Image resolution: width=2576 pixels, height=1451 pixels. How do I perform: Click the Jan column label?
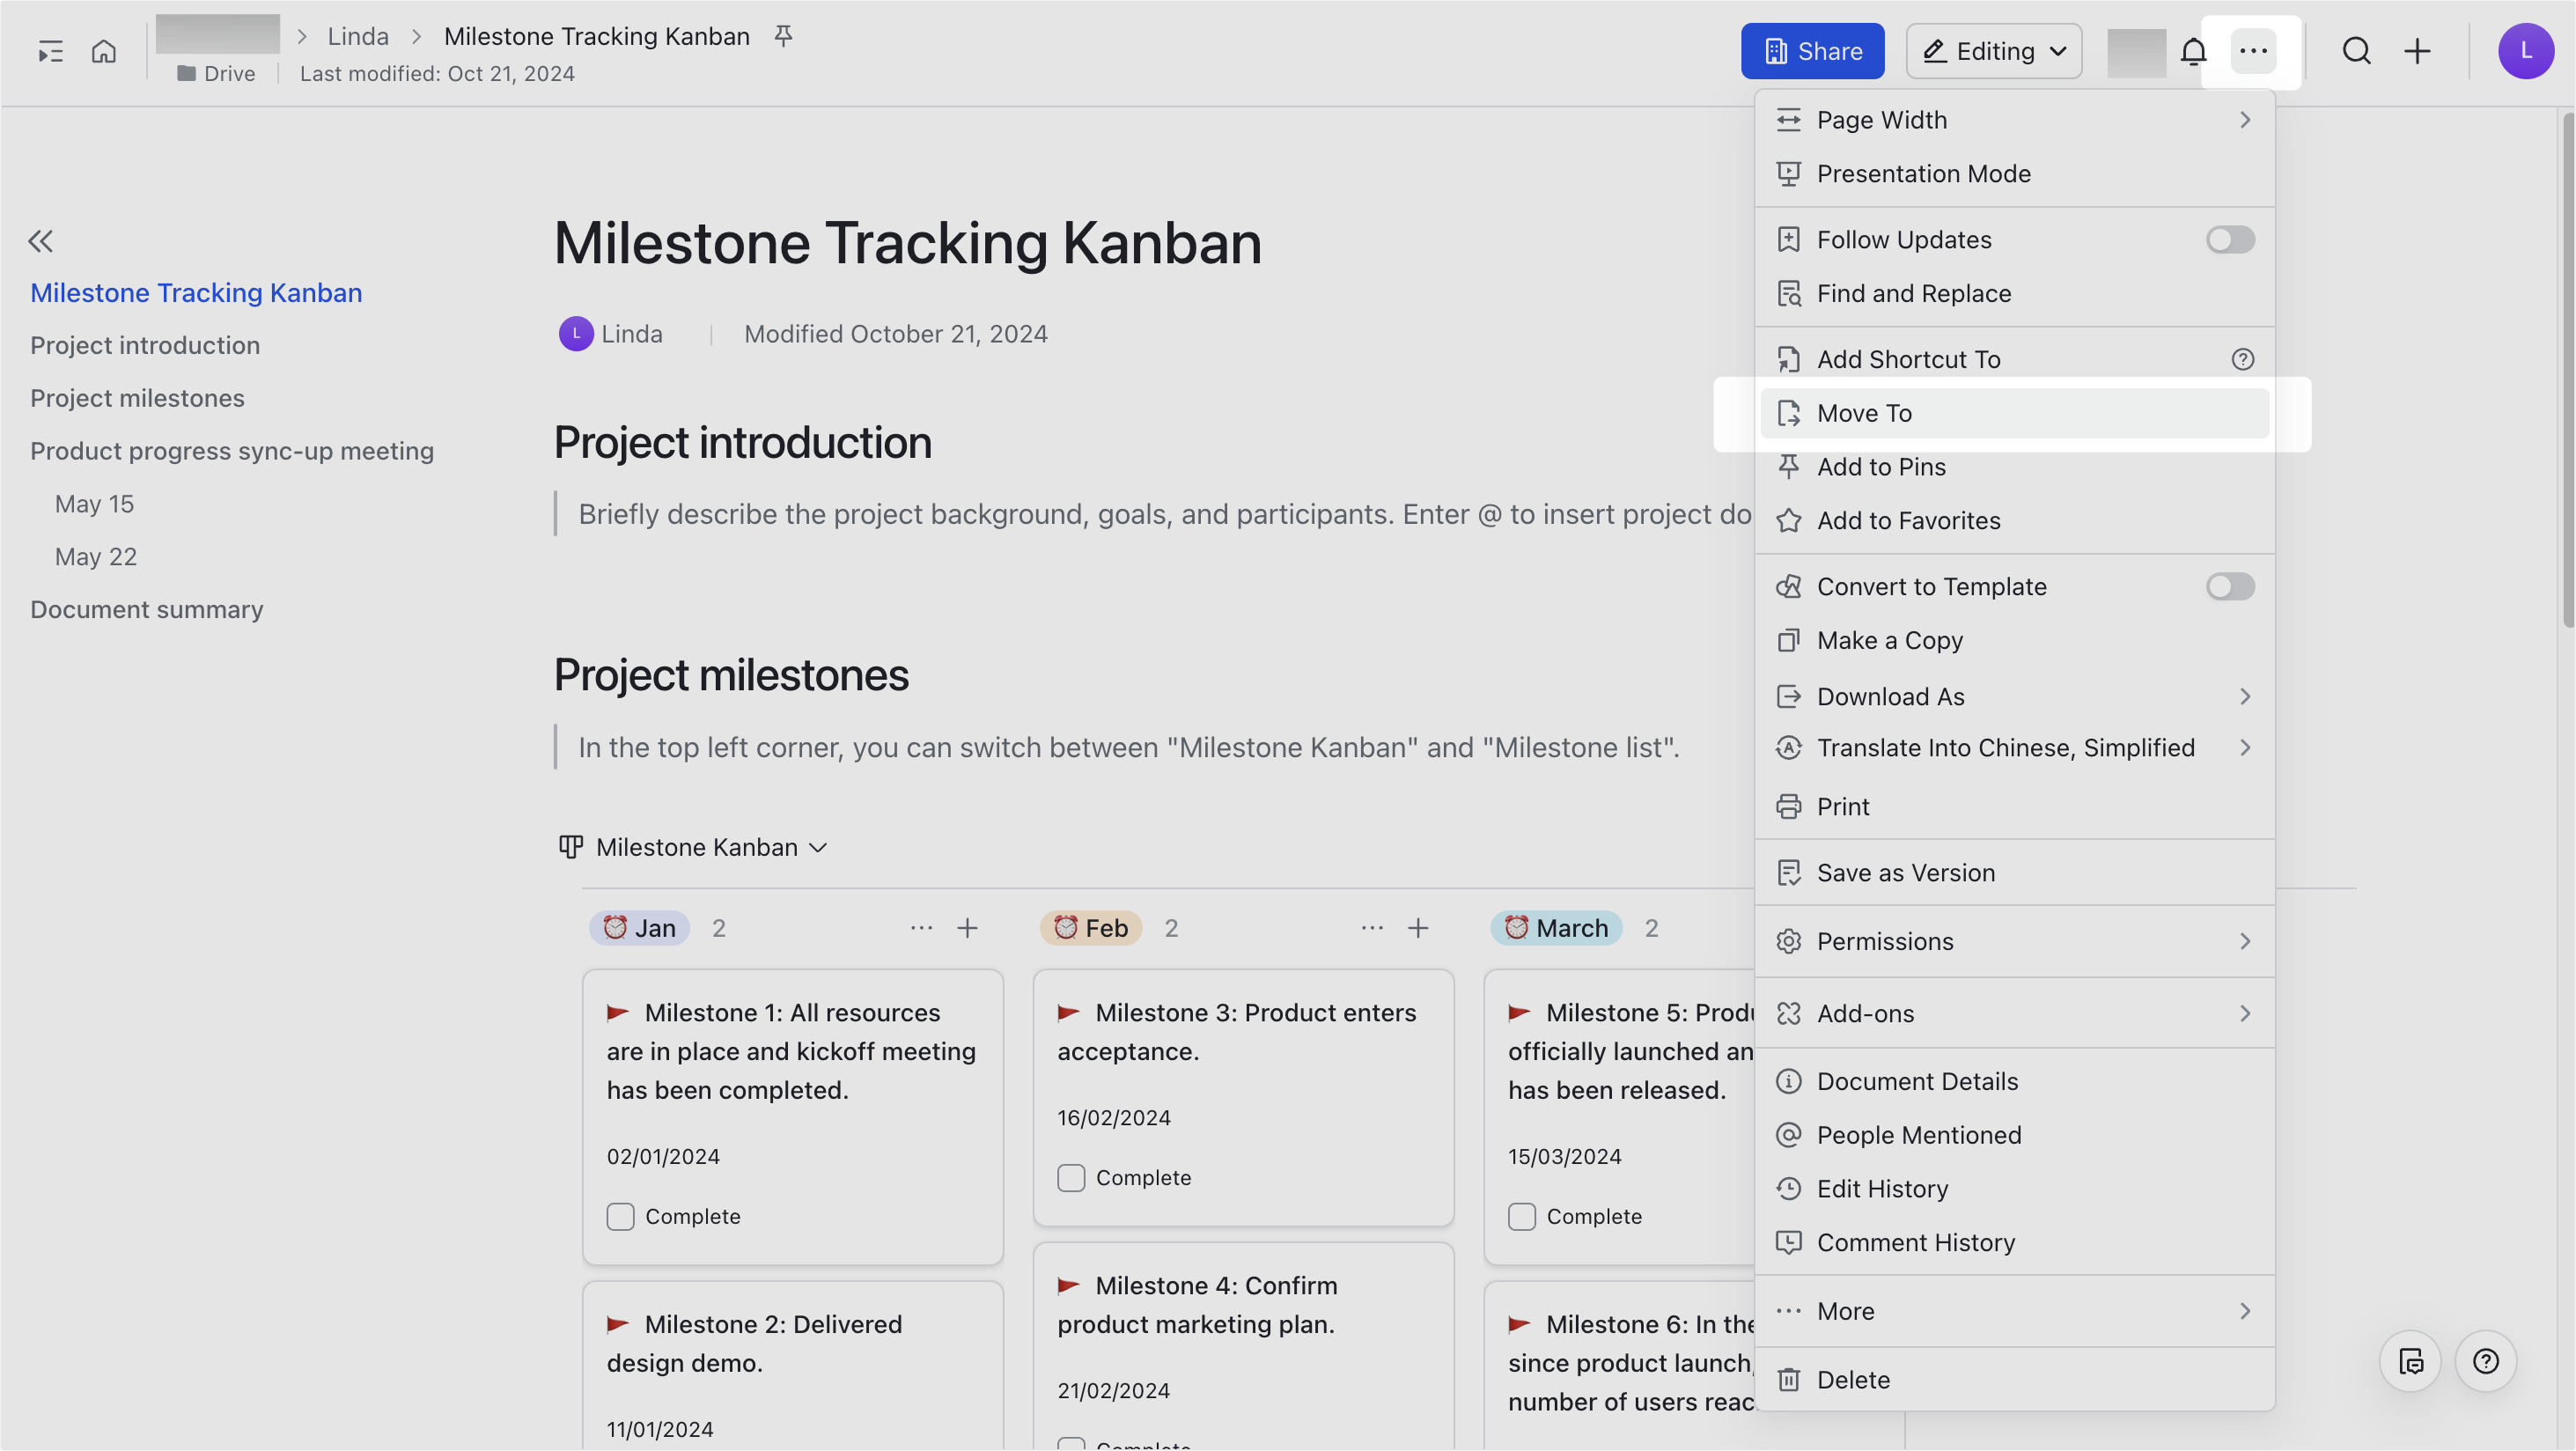click(x=639, y=928)
